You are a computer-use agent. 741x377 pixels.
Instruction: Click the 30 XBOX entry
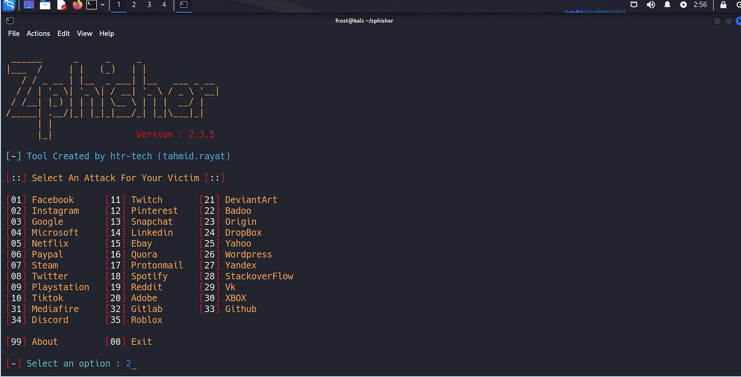point(223,298)
